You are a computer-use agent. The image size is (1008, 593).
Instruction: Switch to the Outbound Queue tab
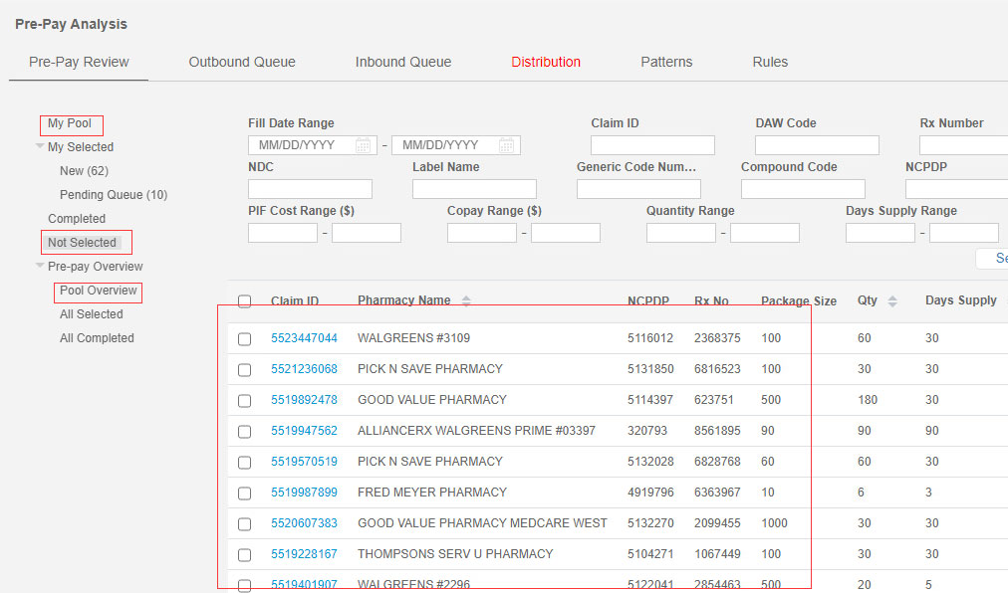(x=242, y=62)
